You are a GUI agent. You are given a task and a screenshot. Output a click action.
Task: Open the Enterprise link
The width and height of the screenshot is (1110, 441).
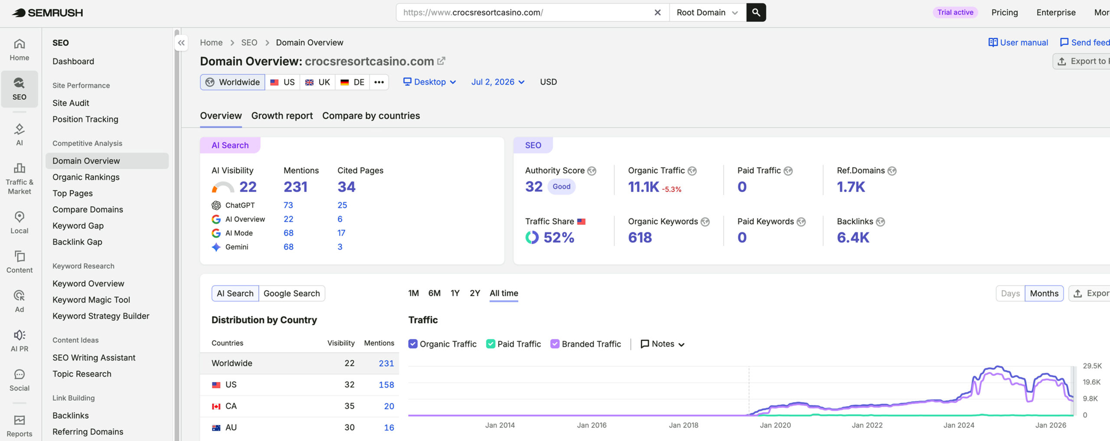tap(1056, 13)
